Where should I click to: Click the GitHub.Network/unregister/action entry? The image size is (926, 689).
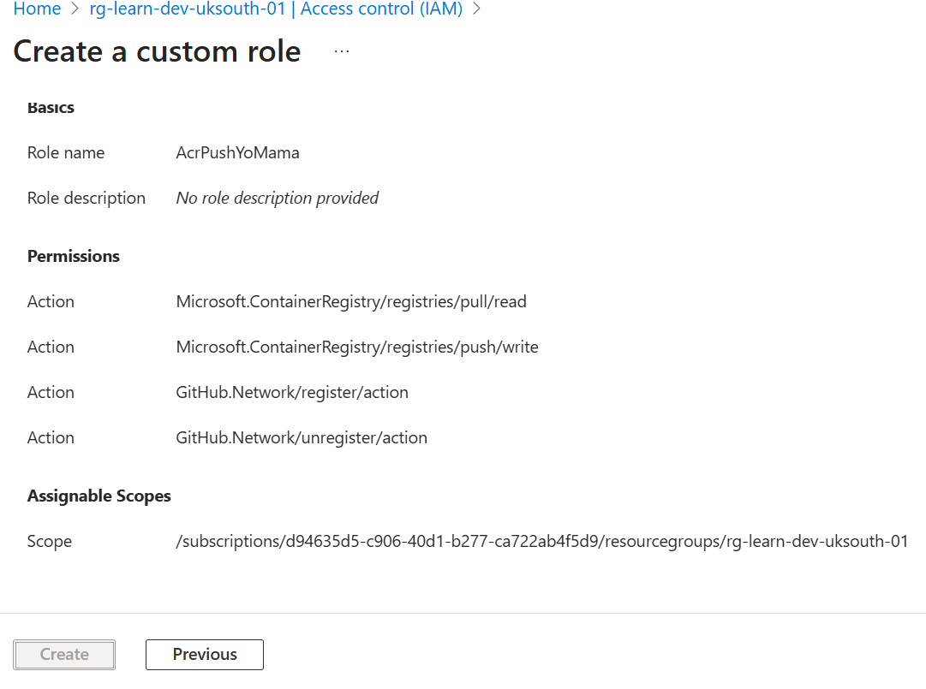click(x=302, y=438)
